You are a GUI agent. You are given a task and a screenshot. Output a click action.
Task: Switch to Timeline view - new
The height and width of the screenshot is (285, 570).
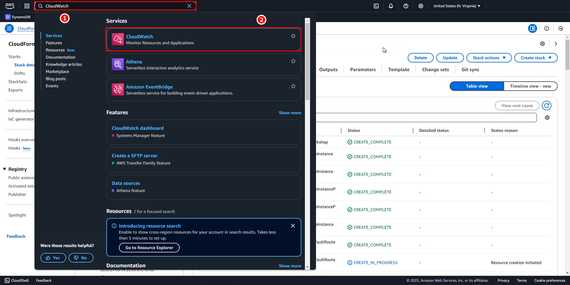pyautogui.click(x=530, y=86)
